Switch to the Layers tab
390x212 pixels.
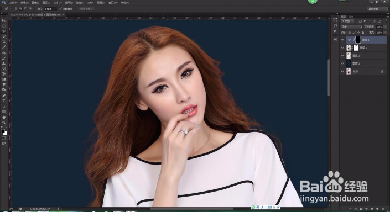343,17
